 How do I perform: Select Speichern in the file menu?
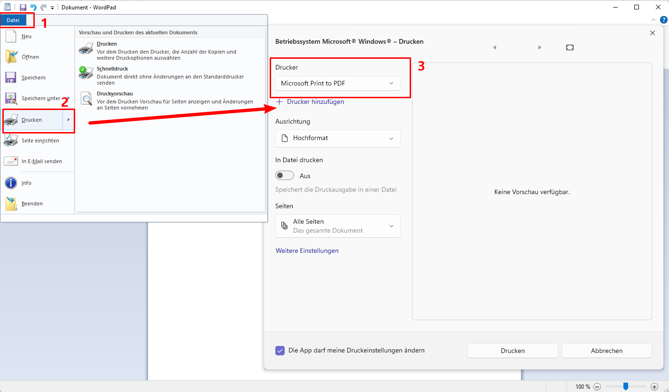tap(38, 78)
